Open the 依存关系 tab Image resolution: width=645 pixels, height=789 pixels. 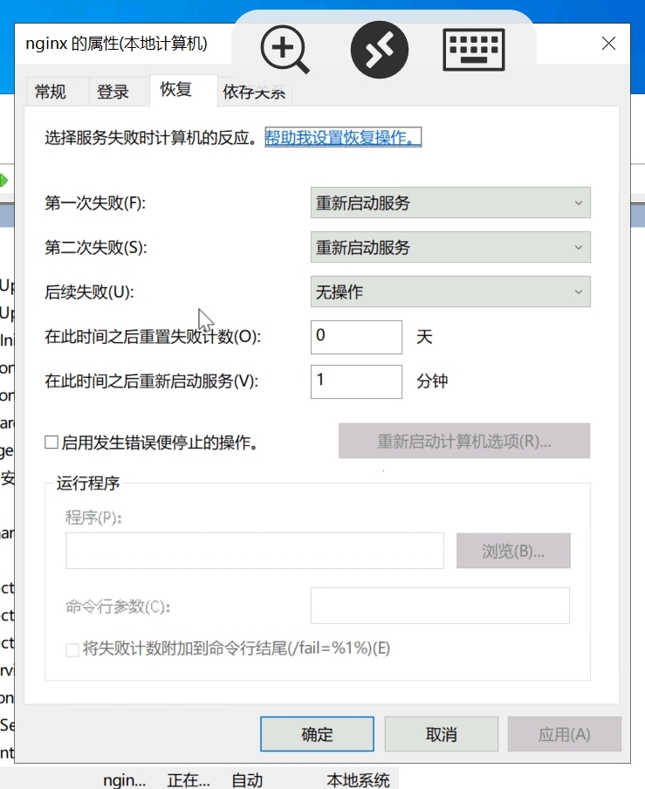(254, 92)
